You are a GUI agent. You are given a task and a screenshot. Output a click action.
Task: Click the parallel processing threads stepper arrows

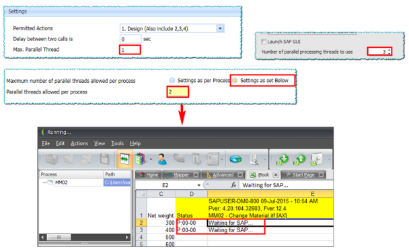(x=389, y=51)
